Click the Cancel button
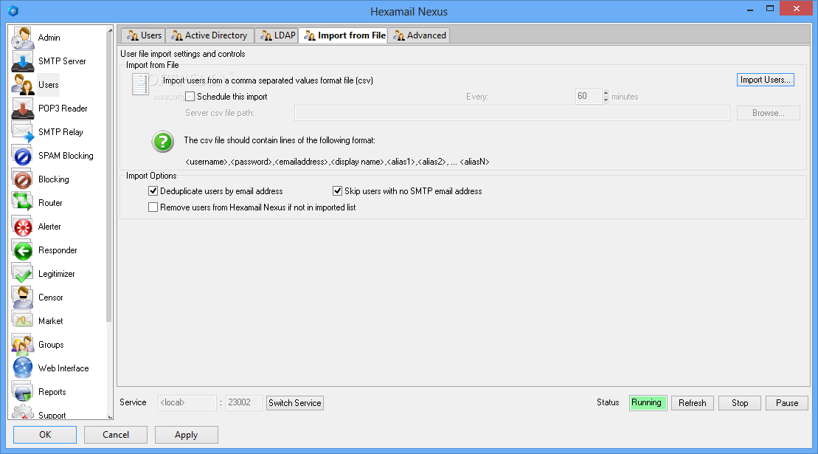The image size is (818, 454). (116, 435)
